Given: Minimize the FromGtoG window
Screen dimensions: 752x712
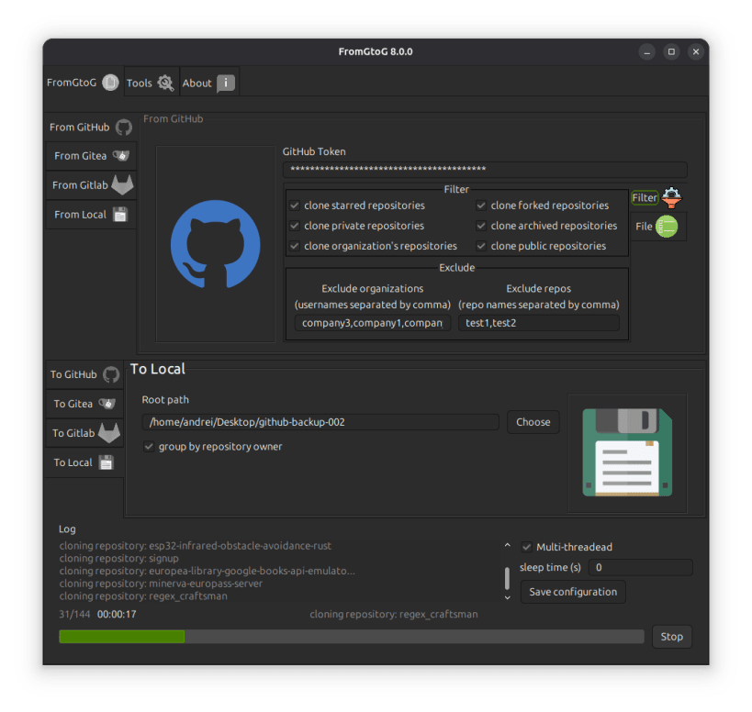Looking at the screenshot, I should coord(646,51).
